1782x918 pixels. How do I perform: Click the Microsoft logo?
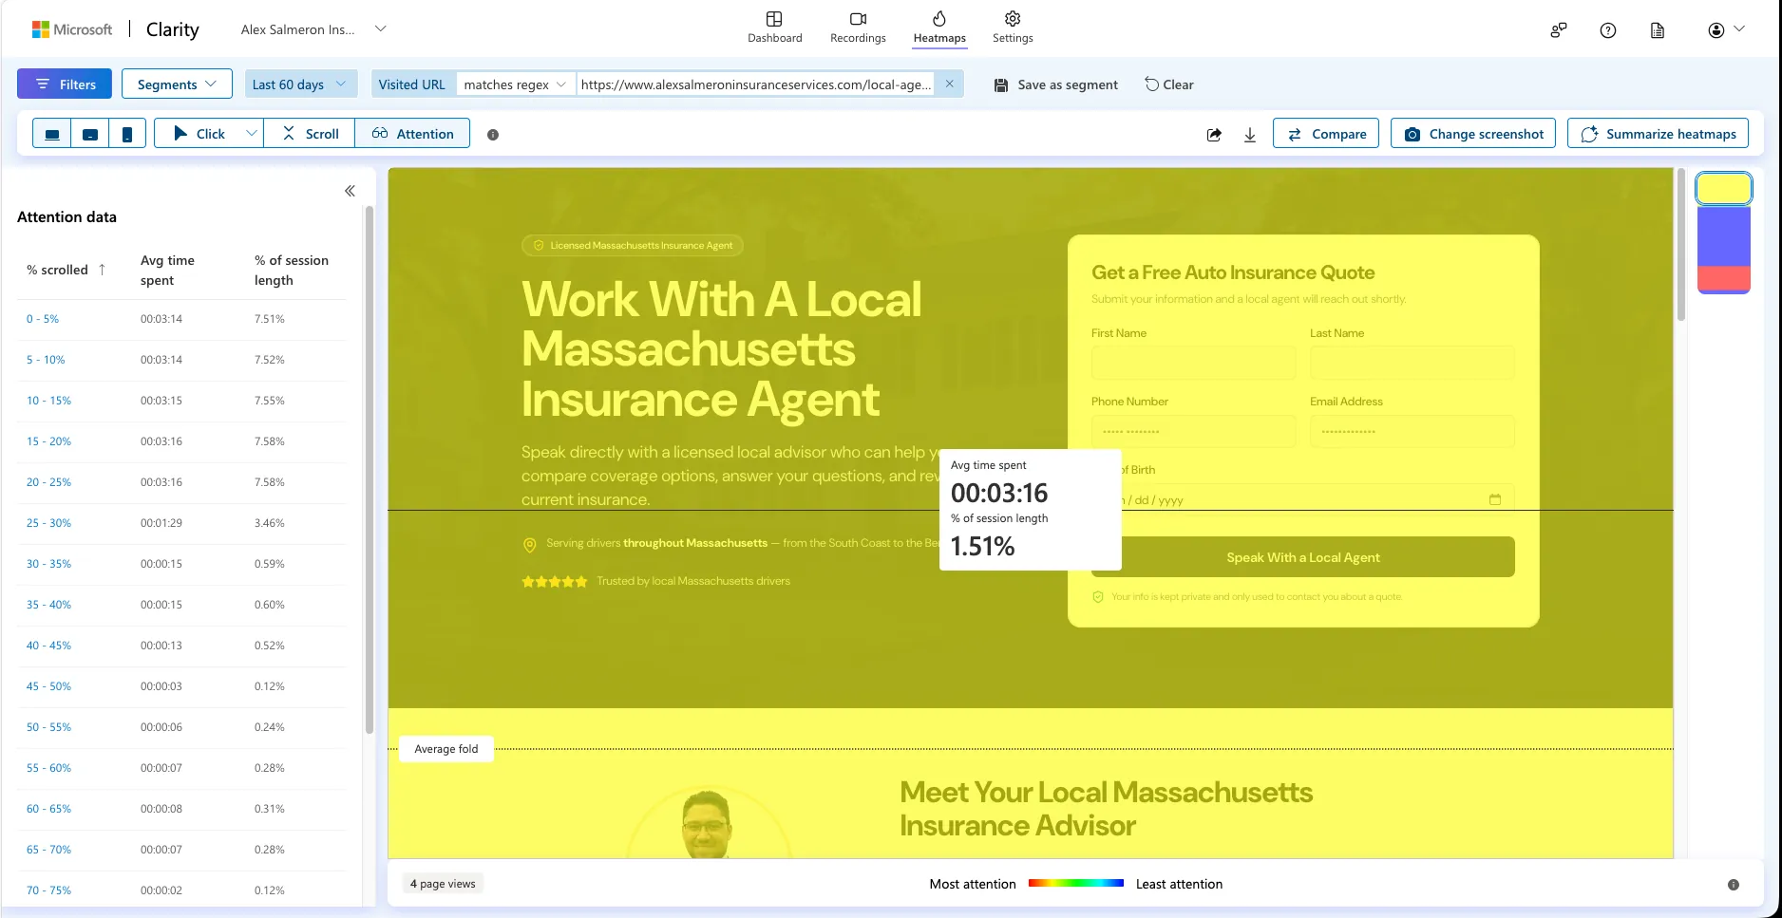pyautogui.click(x=72, y=29)
